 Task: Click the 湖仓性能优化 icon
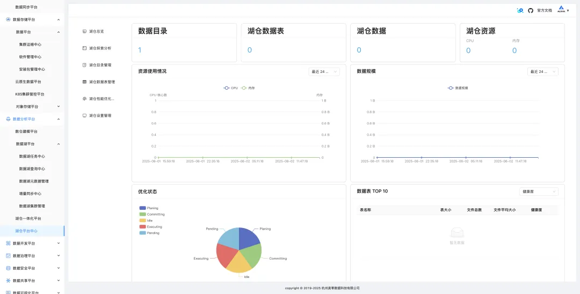coord(84,99)
